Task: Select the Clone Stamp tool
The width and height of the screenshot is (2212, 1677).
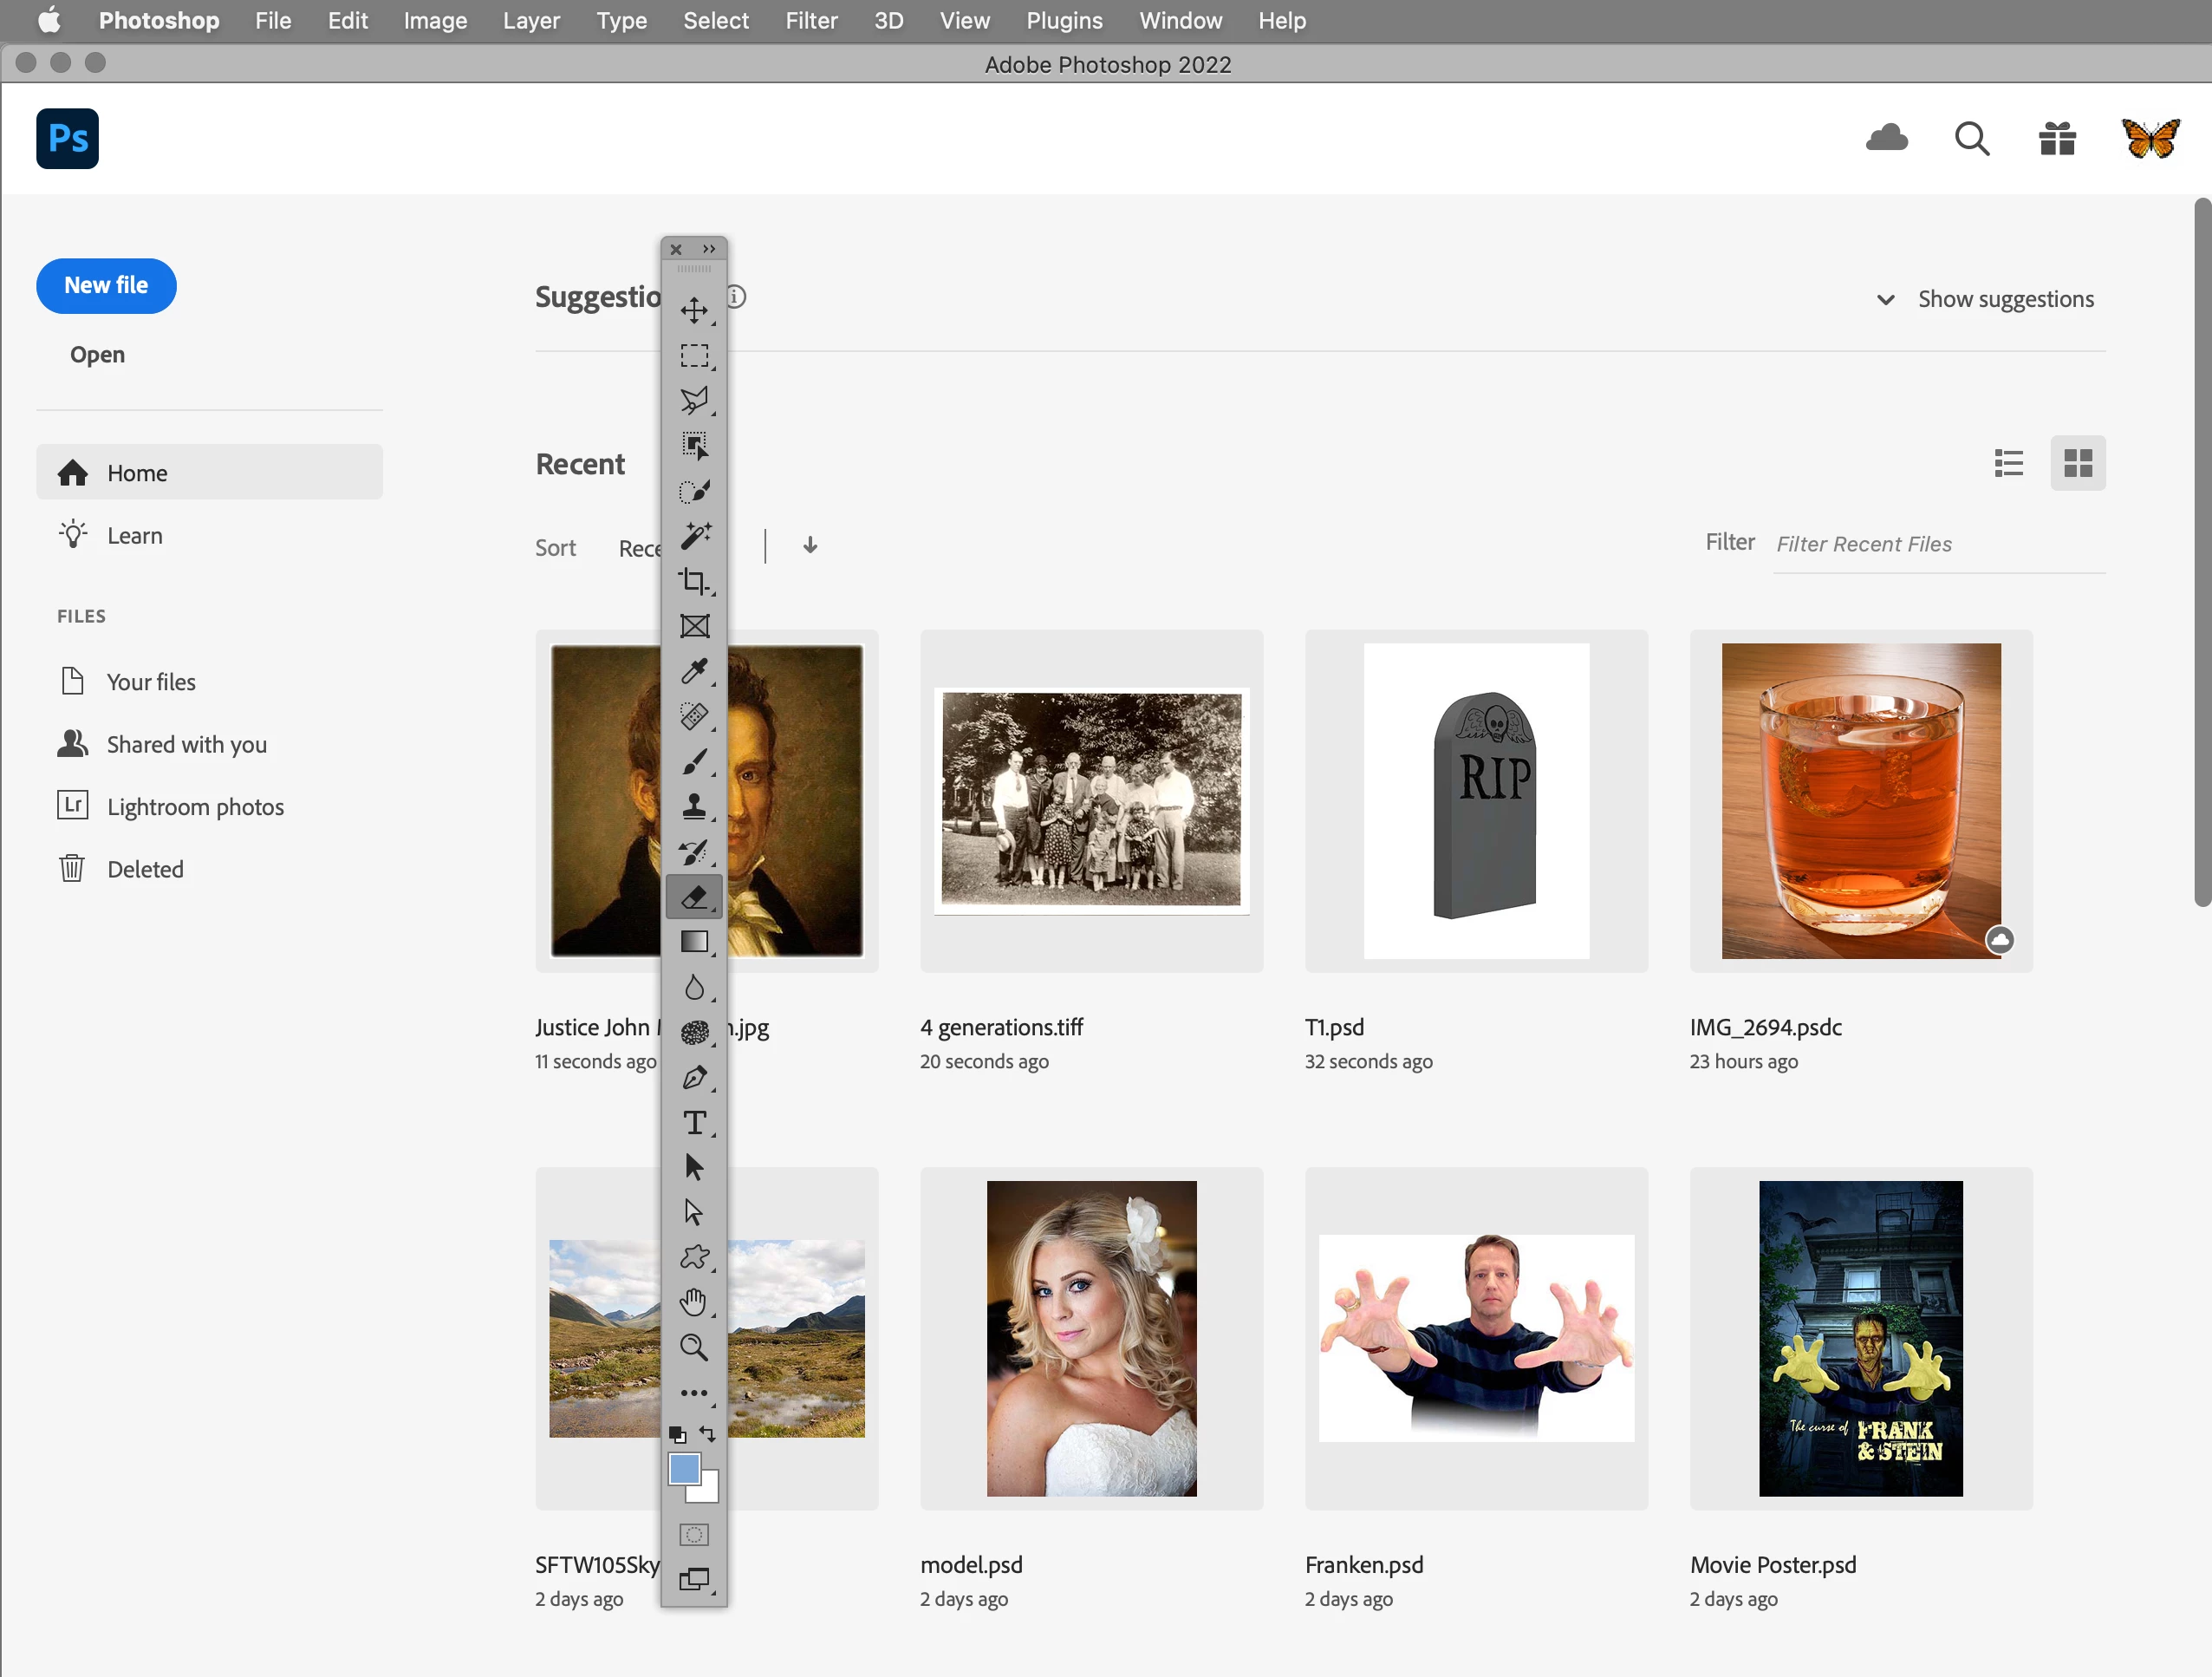Action: (694, 806)
